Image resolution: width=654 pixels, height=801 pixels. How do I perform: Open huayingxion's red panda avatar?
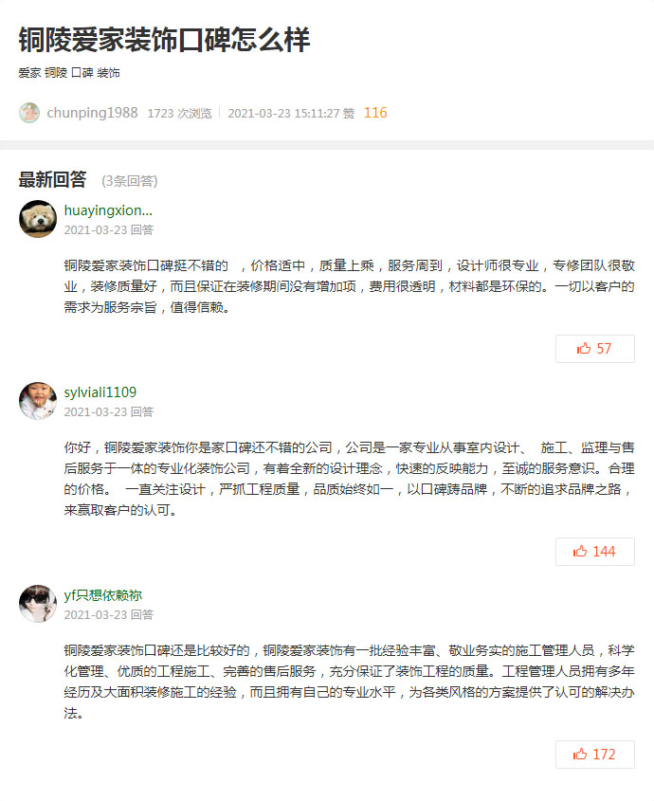pyautogui.click(x=38, y=219)
